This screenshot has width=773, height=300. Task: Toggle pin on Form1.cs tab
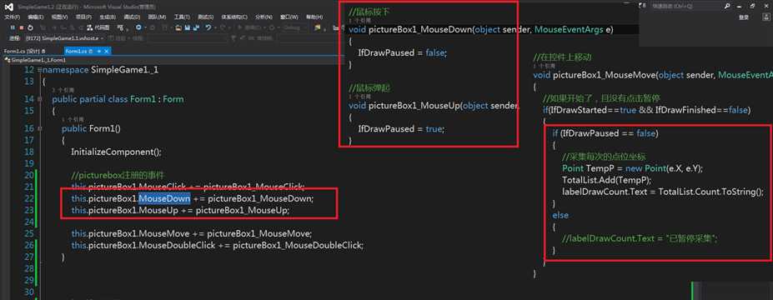coord(99,51)
